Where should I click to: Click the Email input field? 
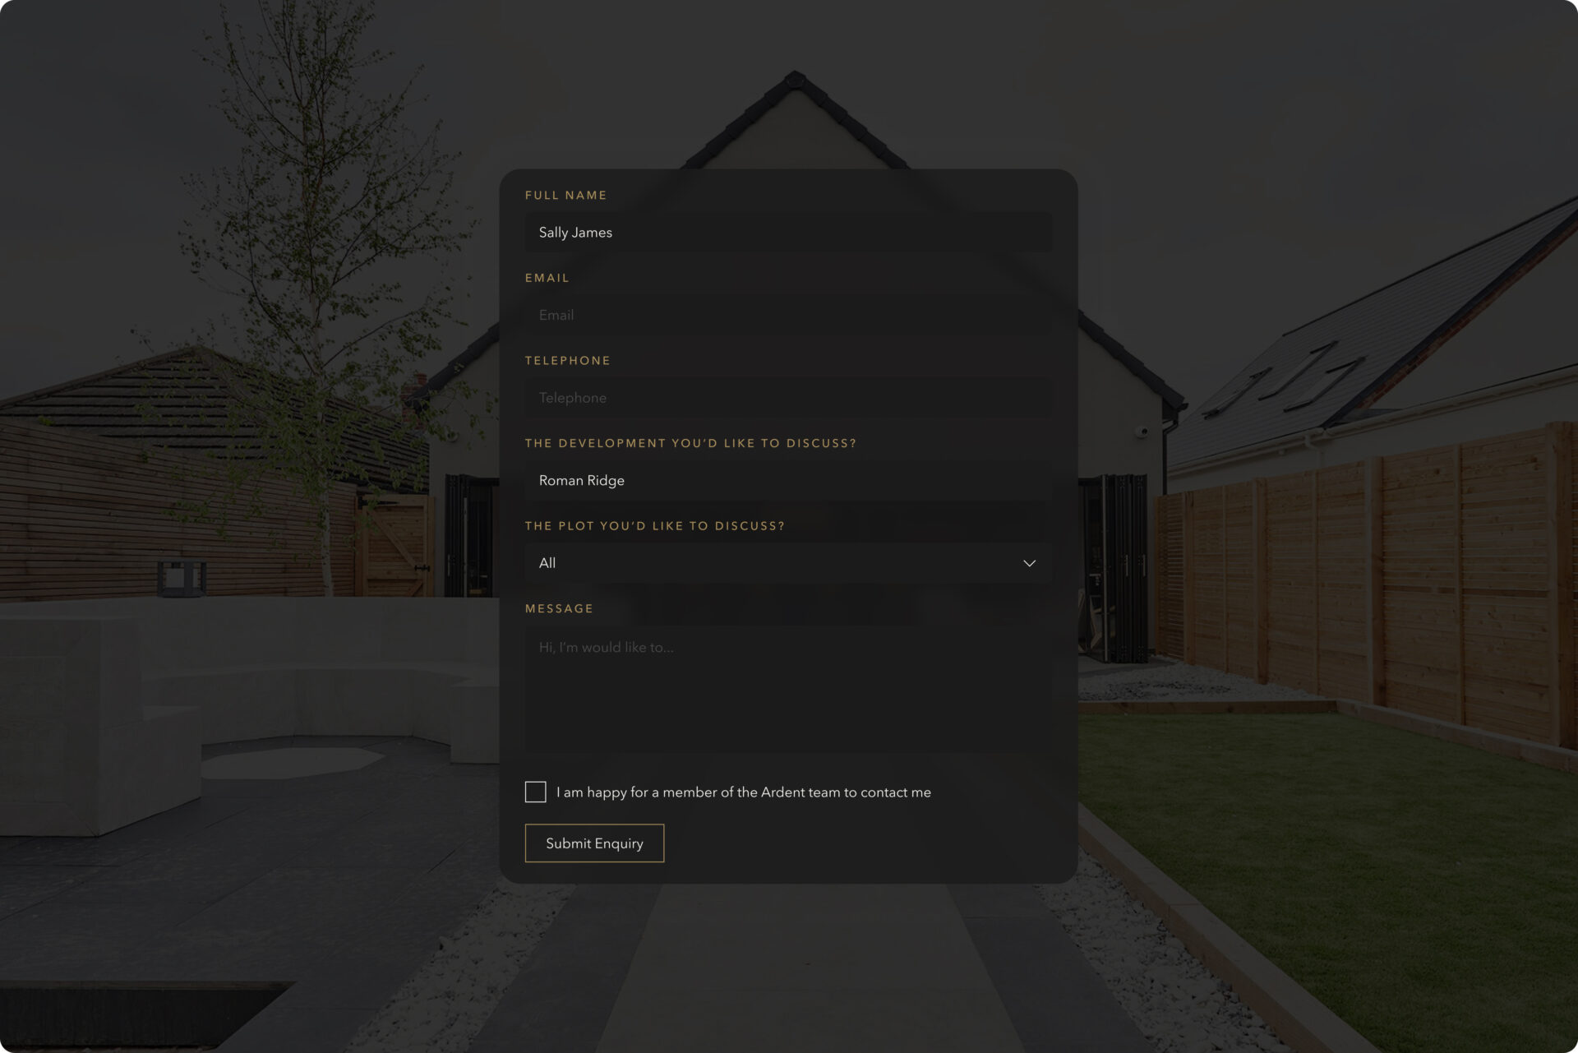pyautogui.click(x=788, y=314)
